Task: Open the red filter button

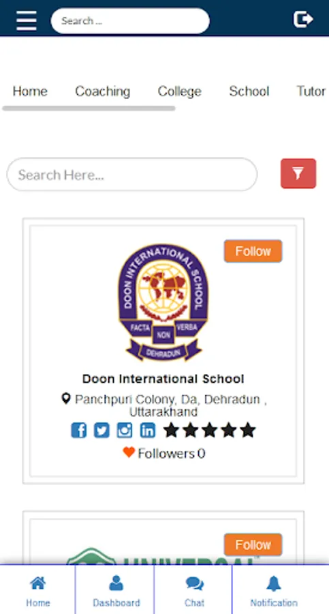Action: point(298,173)
